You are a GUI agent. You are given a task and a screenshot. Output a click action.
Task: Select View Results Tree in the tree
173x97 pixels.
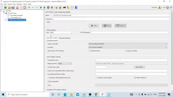[x=16, y=18]
